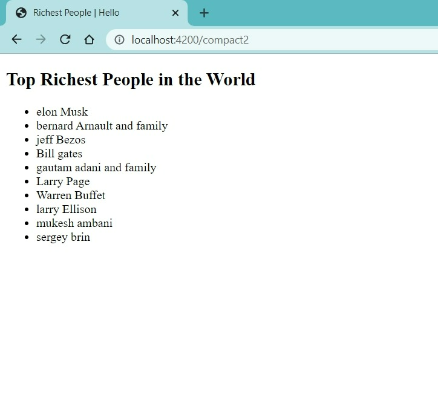Go back with the browser back arrow
The width and height of the screenshot is (438, 397).
16,39
